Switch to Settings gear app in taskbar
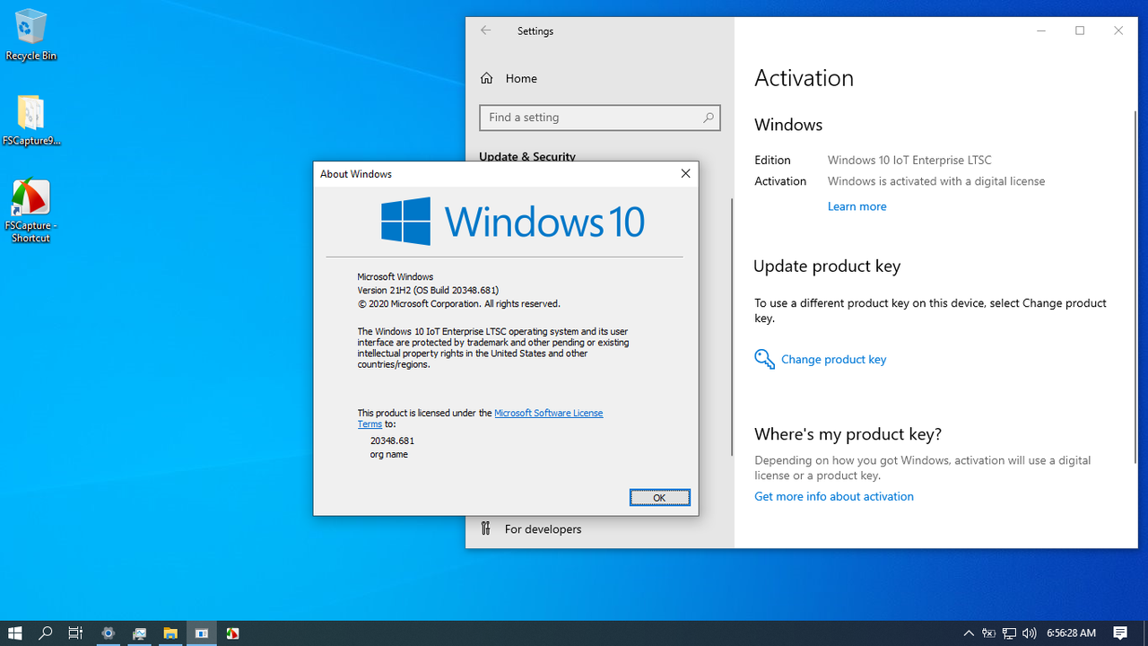The height and width of the screenshot is (646, 1148). 109,633
